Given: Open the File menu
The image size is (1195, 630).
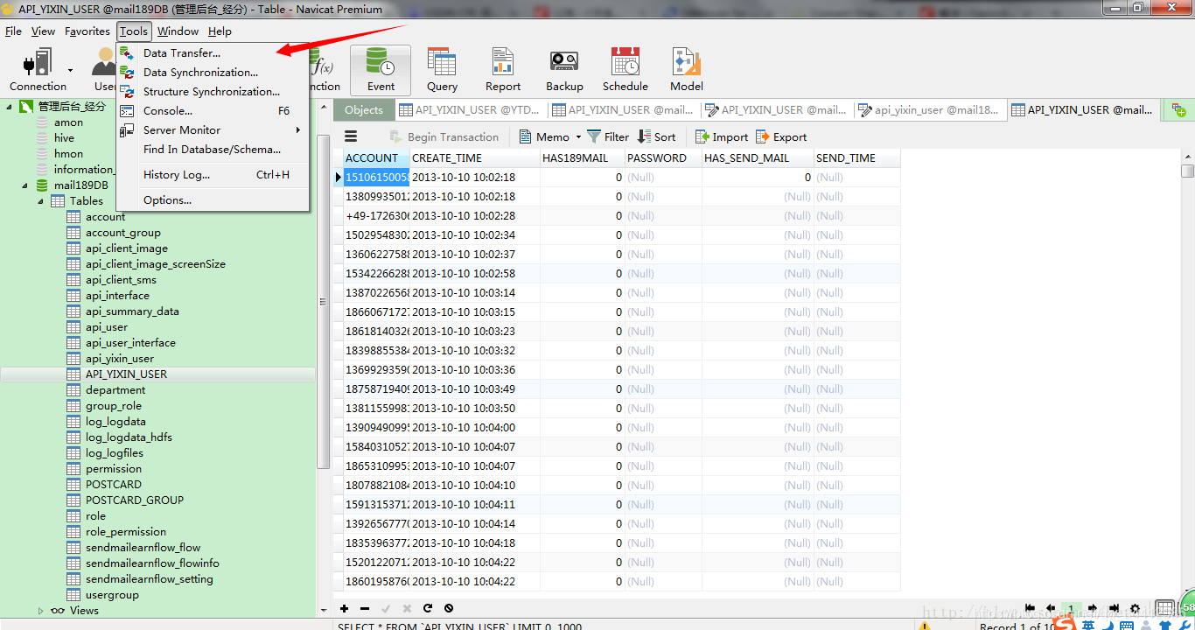Looking at the screenshot, I should (x=13, y=31).
